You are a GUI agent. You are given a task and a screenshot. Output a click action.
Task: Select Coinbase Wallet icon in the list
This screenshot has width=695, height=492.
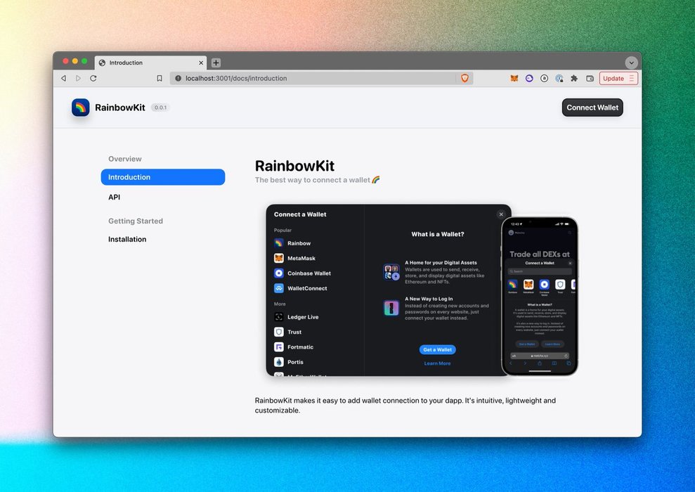(x=279, y=273)
